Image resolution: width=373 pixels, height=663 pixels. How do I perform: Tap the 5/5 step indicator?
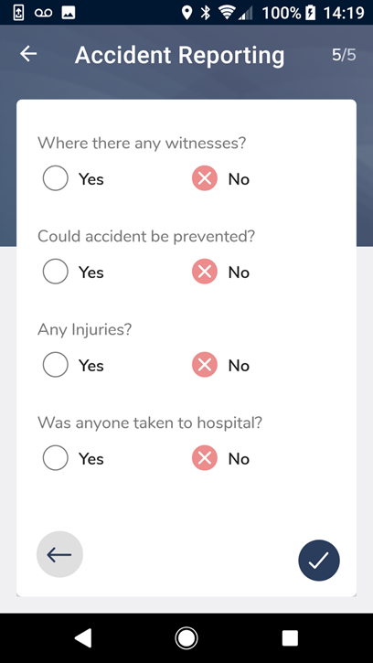click(344, 55)
